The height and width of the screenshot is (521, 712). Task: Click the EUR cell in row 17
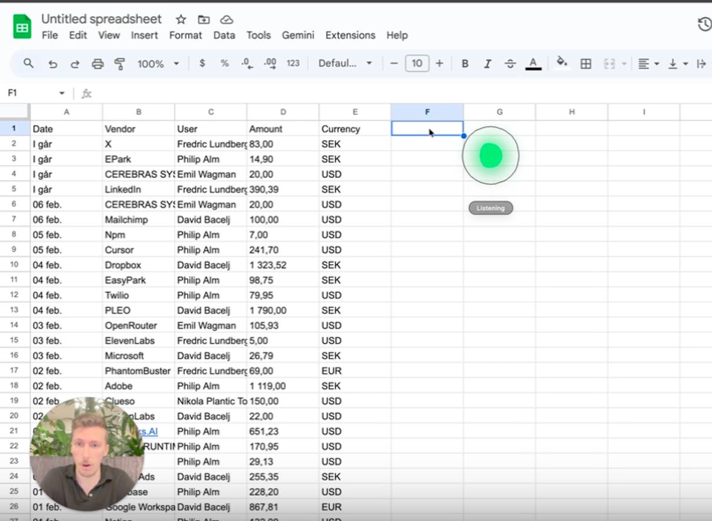pos(355,371)
